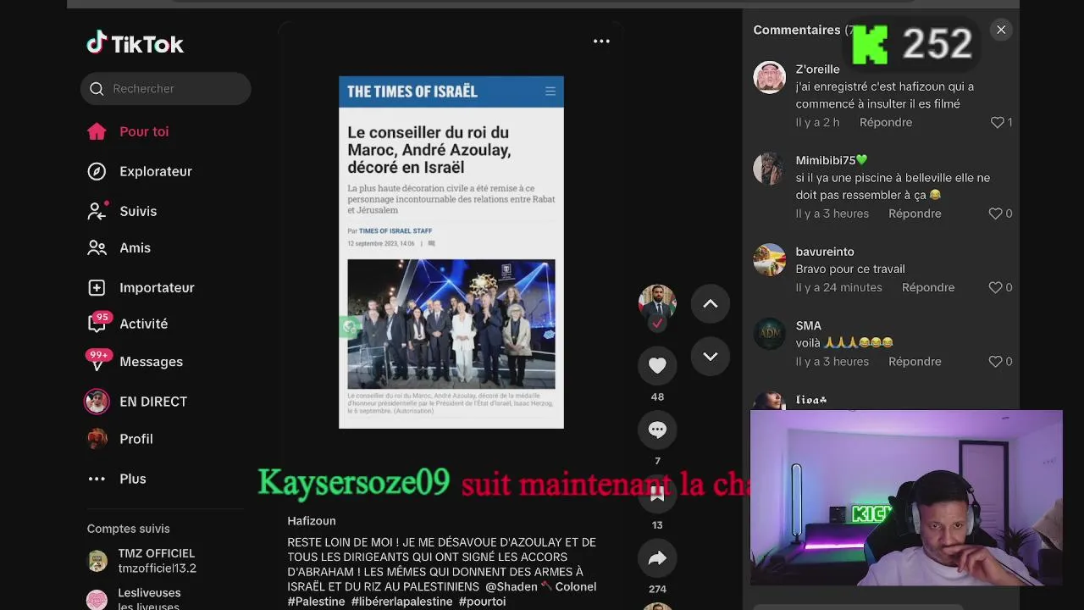Open Mimibibi75's profile avatar
The width and height of the screenshot is (1084, 610).
coord(770,168)
